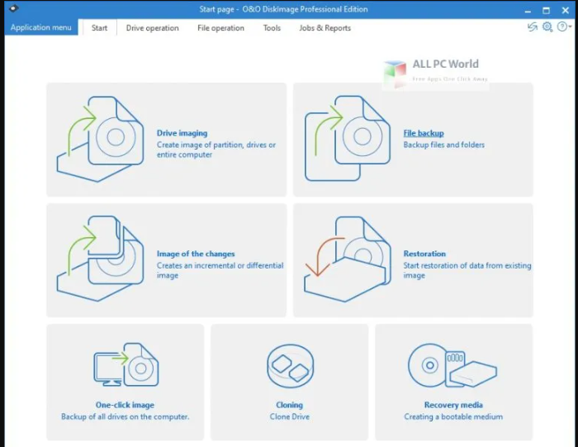The height and width of the screenshot is (447, 578).
Task: Click 'Backup files and folders' description
Action: click(444, 145)
